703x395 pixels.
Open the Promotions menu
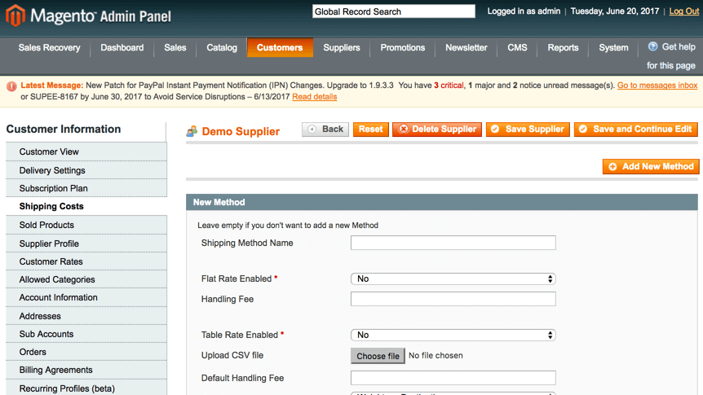(x=403, y=48)
